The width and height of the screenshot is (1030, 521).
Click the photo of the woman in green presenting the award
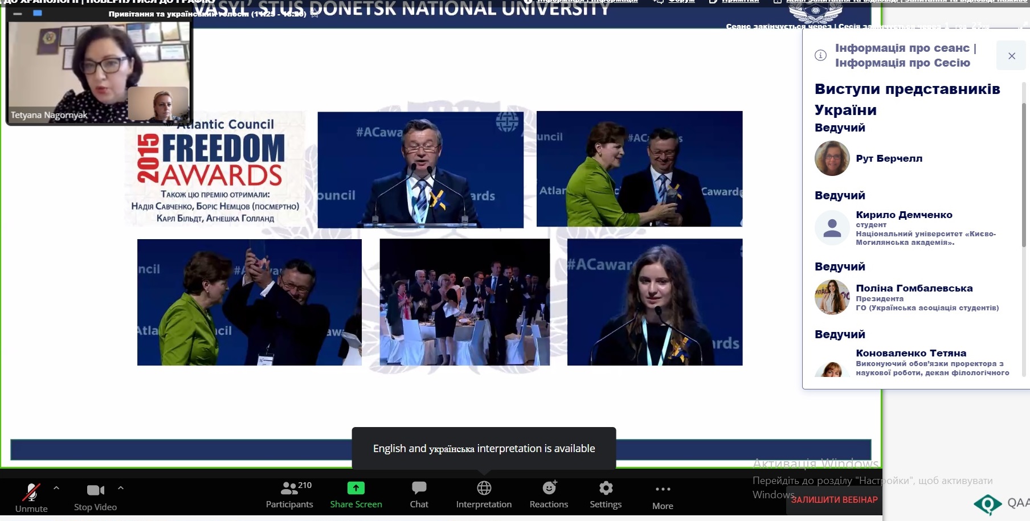639,169
